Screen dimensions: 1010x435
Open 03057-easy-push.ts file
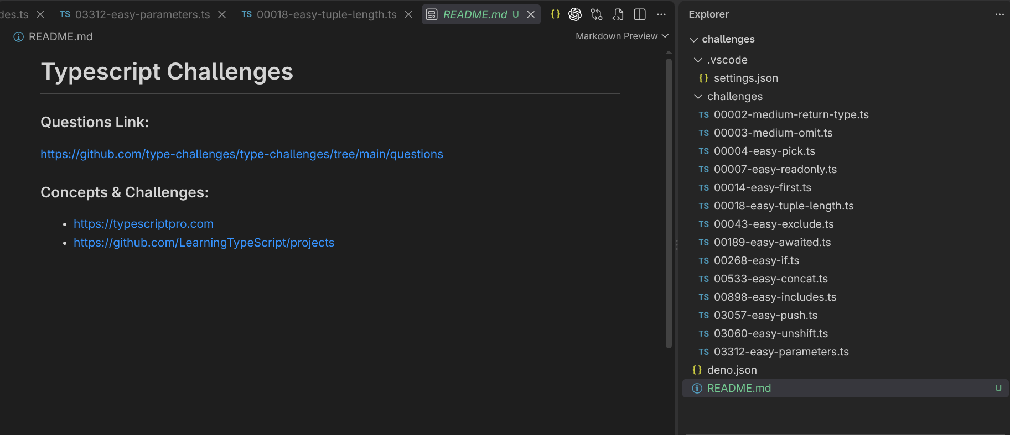click(765, 315)
